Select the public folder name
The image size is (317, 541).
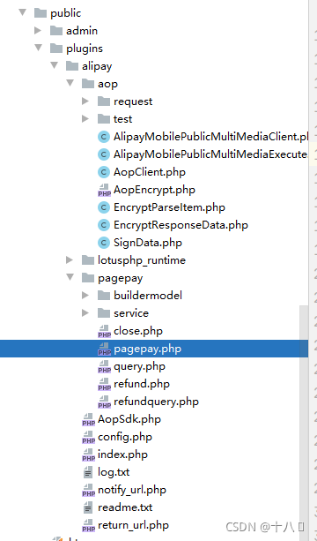66,13
